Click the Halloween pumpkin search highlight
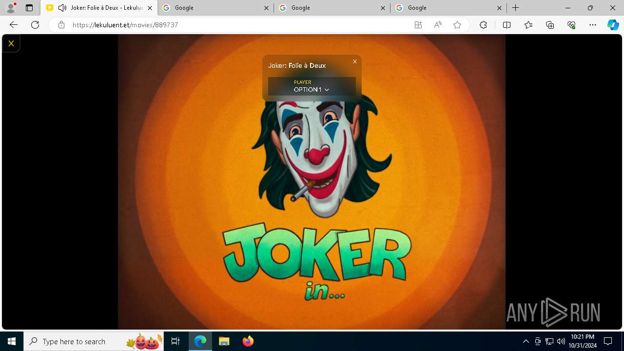Screen dimensions: 624x351 [144, 341]
